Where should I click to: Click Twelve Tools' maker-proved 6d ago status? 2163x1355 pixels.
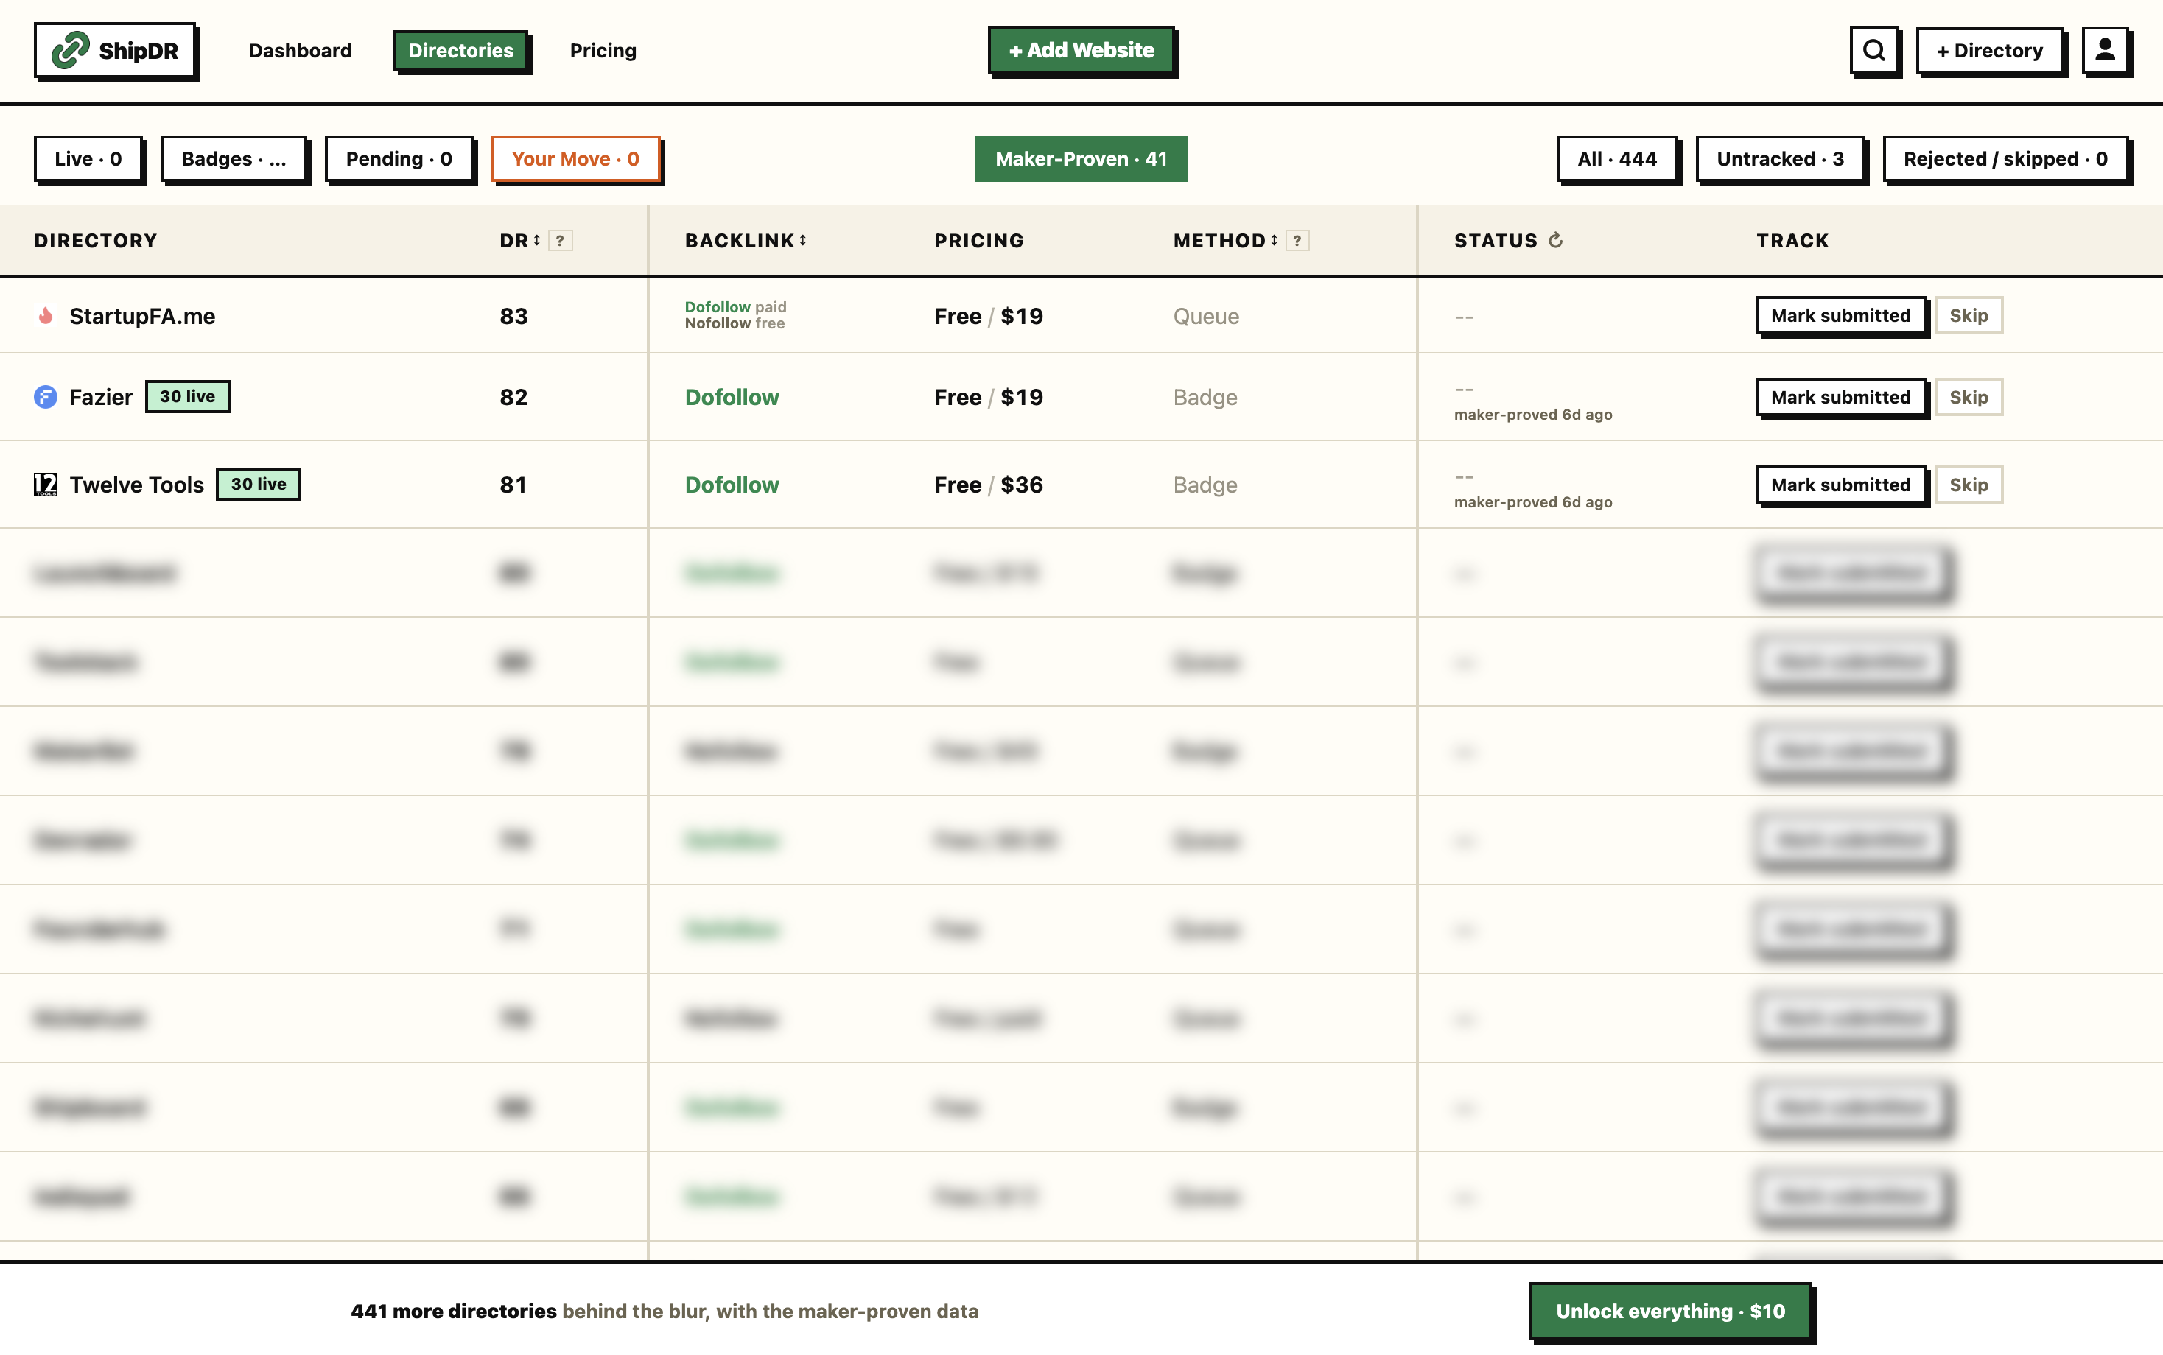coord(1533,501)
